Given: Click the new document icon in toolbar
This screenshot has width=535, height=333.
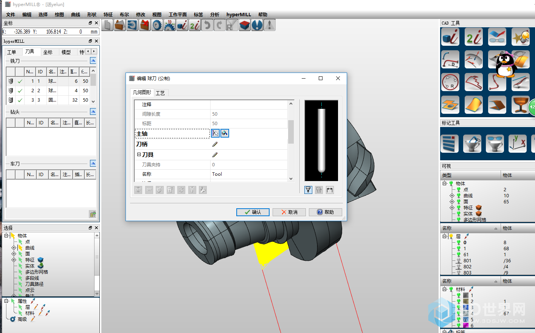Looking at the screenshot, I should [x=108, y=25].
